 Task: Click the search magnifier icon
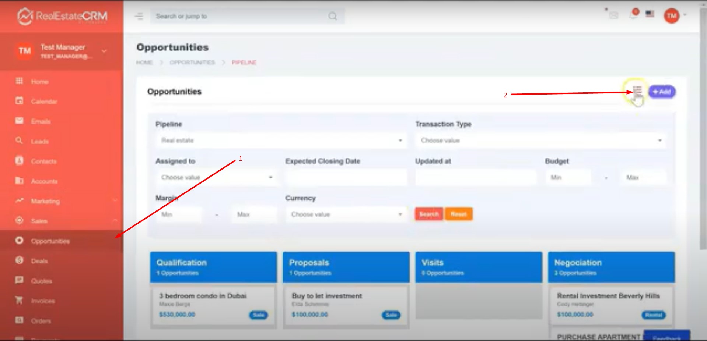332,16
